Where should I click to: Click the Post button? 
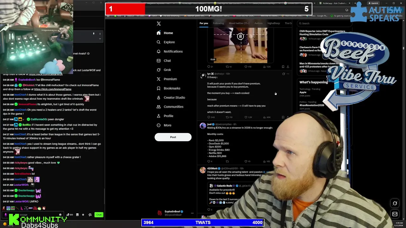point(173,137)
